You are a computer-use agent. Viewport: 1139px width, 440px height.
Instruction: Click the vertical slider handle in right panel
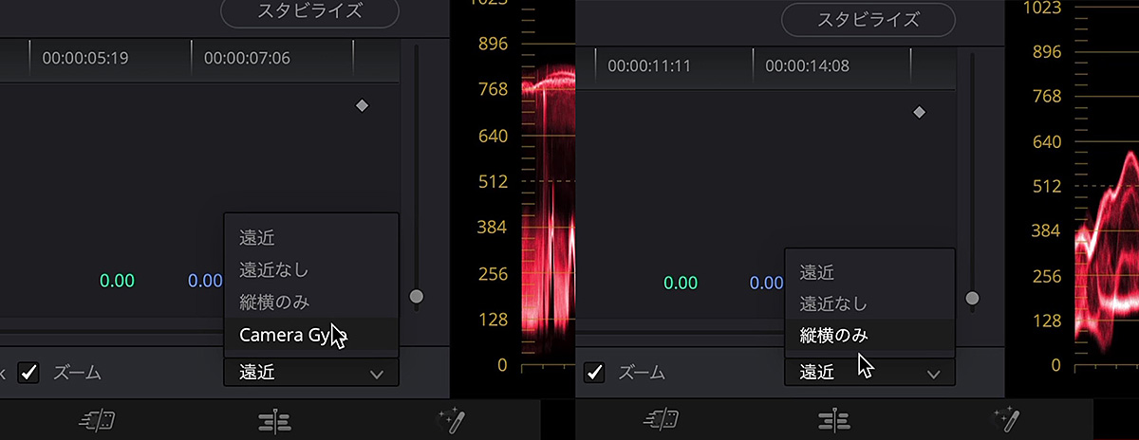click(x=971, y=298)
